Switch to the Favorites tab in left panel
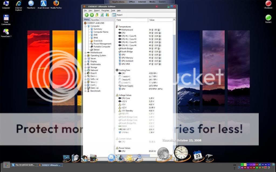The width and height of the screenshot is (276, 172). 95,20
